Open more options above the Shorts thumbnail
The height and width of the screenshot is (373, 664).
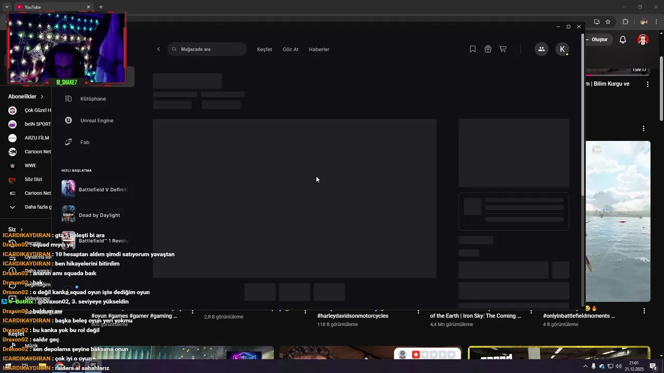pos(644,128)
